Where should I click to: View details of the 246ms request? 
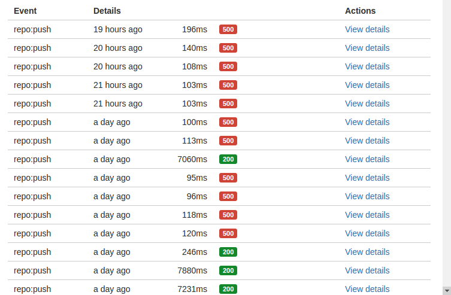(x=367, y=252)
